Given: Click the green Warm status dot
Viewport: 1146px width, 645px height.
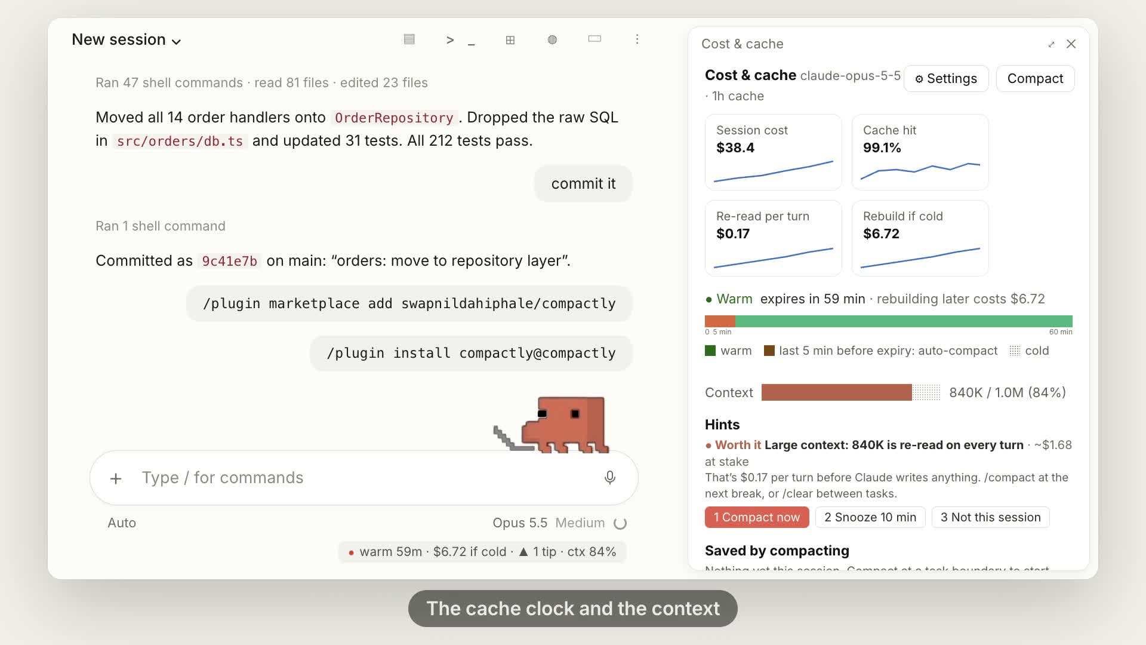Looking at the screenshot, I should 708,299.
